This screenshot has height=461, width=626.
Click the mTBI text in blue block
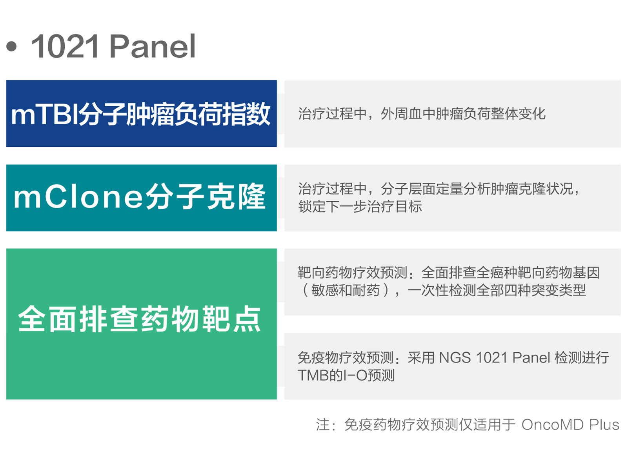tap(44, 115)
